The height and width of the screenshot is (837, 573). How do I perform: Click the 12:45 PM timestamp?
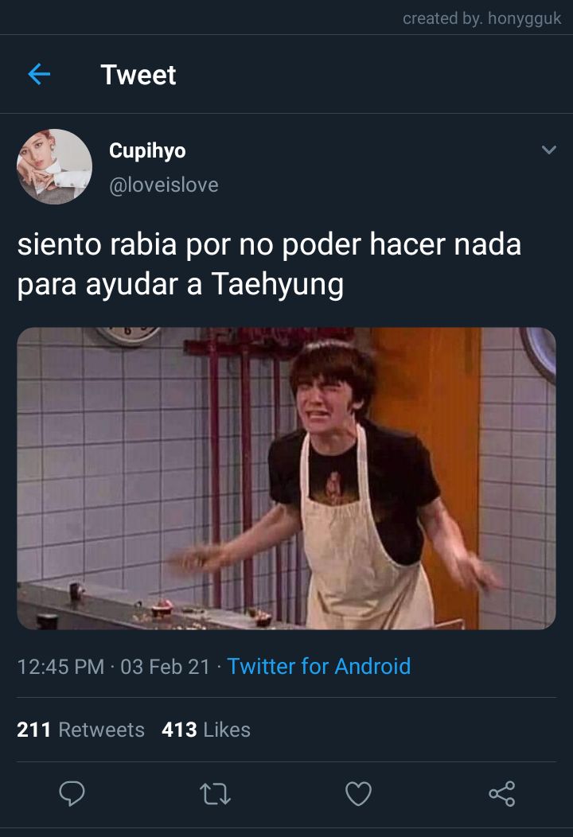tap(60, 667)
